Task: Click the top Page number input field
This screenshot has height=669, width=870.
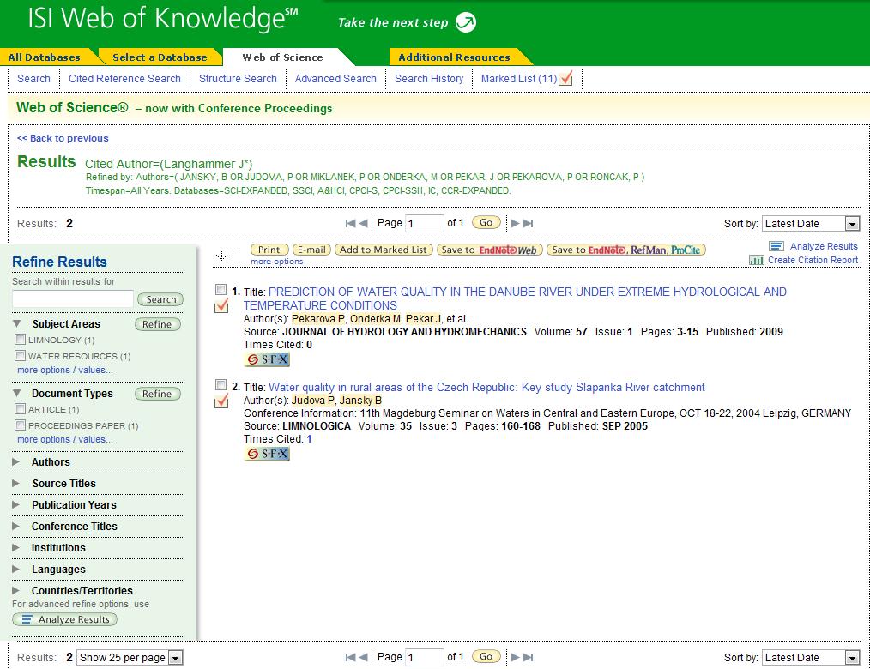Action: pos(425,224)
